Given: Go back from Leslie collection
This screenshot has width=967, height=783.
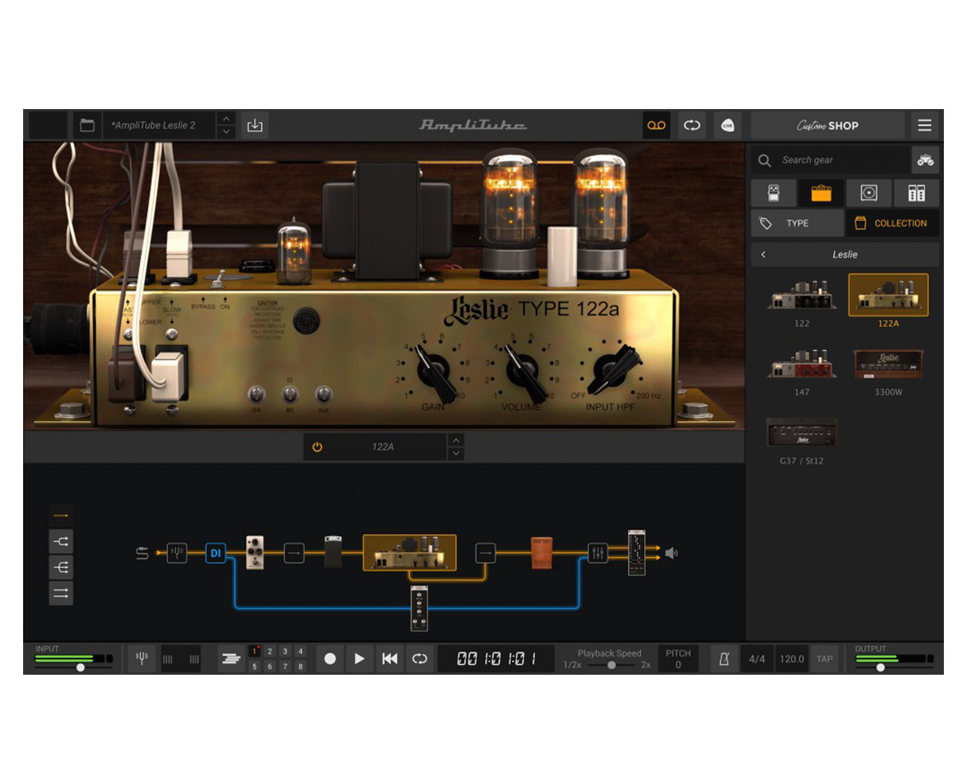Looking at the screenshot, I should tap(763, 255).
